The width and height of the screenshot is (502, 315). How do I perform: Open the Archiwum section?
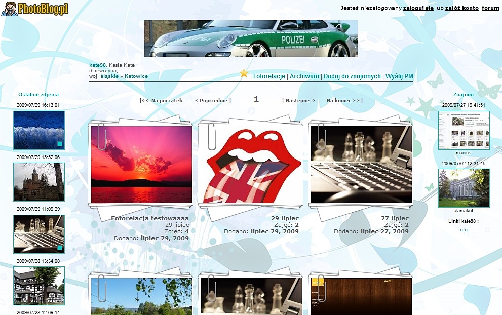click(304, 76)
